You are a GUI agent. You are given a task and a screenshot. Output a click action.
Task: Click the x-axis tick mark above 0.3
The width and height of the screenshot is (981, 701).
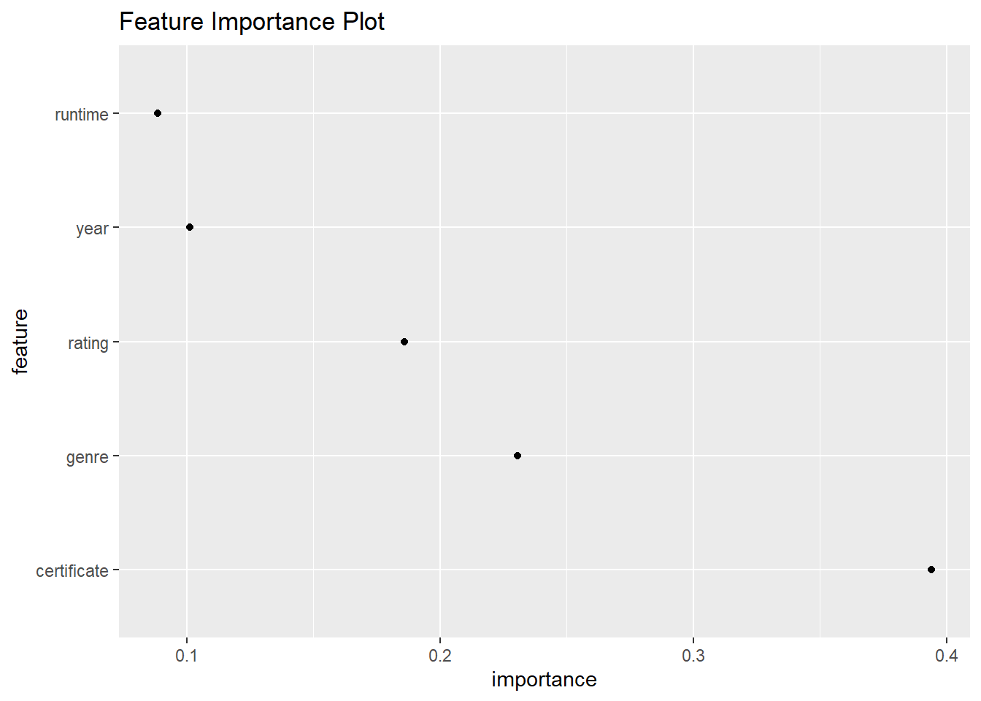click(693, 640)
